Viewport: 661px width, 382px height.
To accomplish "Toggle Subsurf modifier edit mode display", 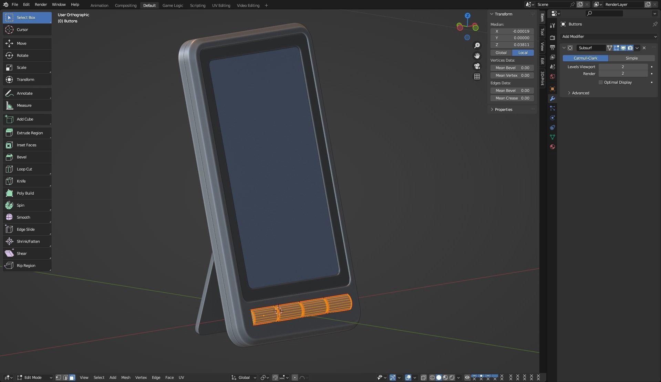I will click(616, 48).
